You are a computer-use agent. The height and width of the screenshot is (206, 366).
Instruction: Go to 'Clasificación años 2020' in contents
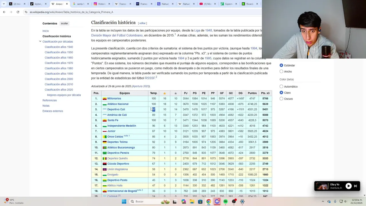point(59,90)
